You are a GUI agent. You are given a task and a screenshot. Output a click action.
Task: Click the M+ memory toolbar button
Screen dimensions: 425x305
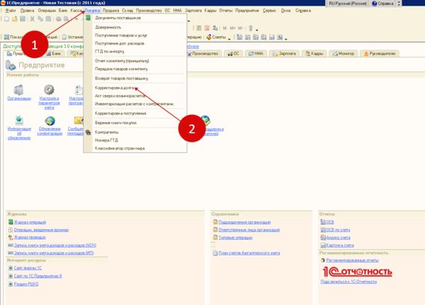coord(232,28)
